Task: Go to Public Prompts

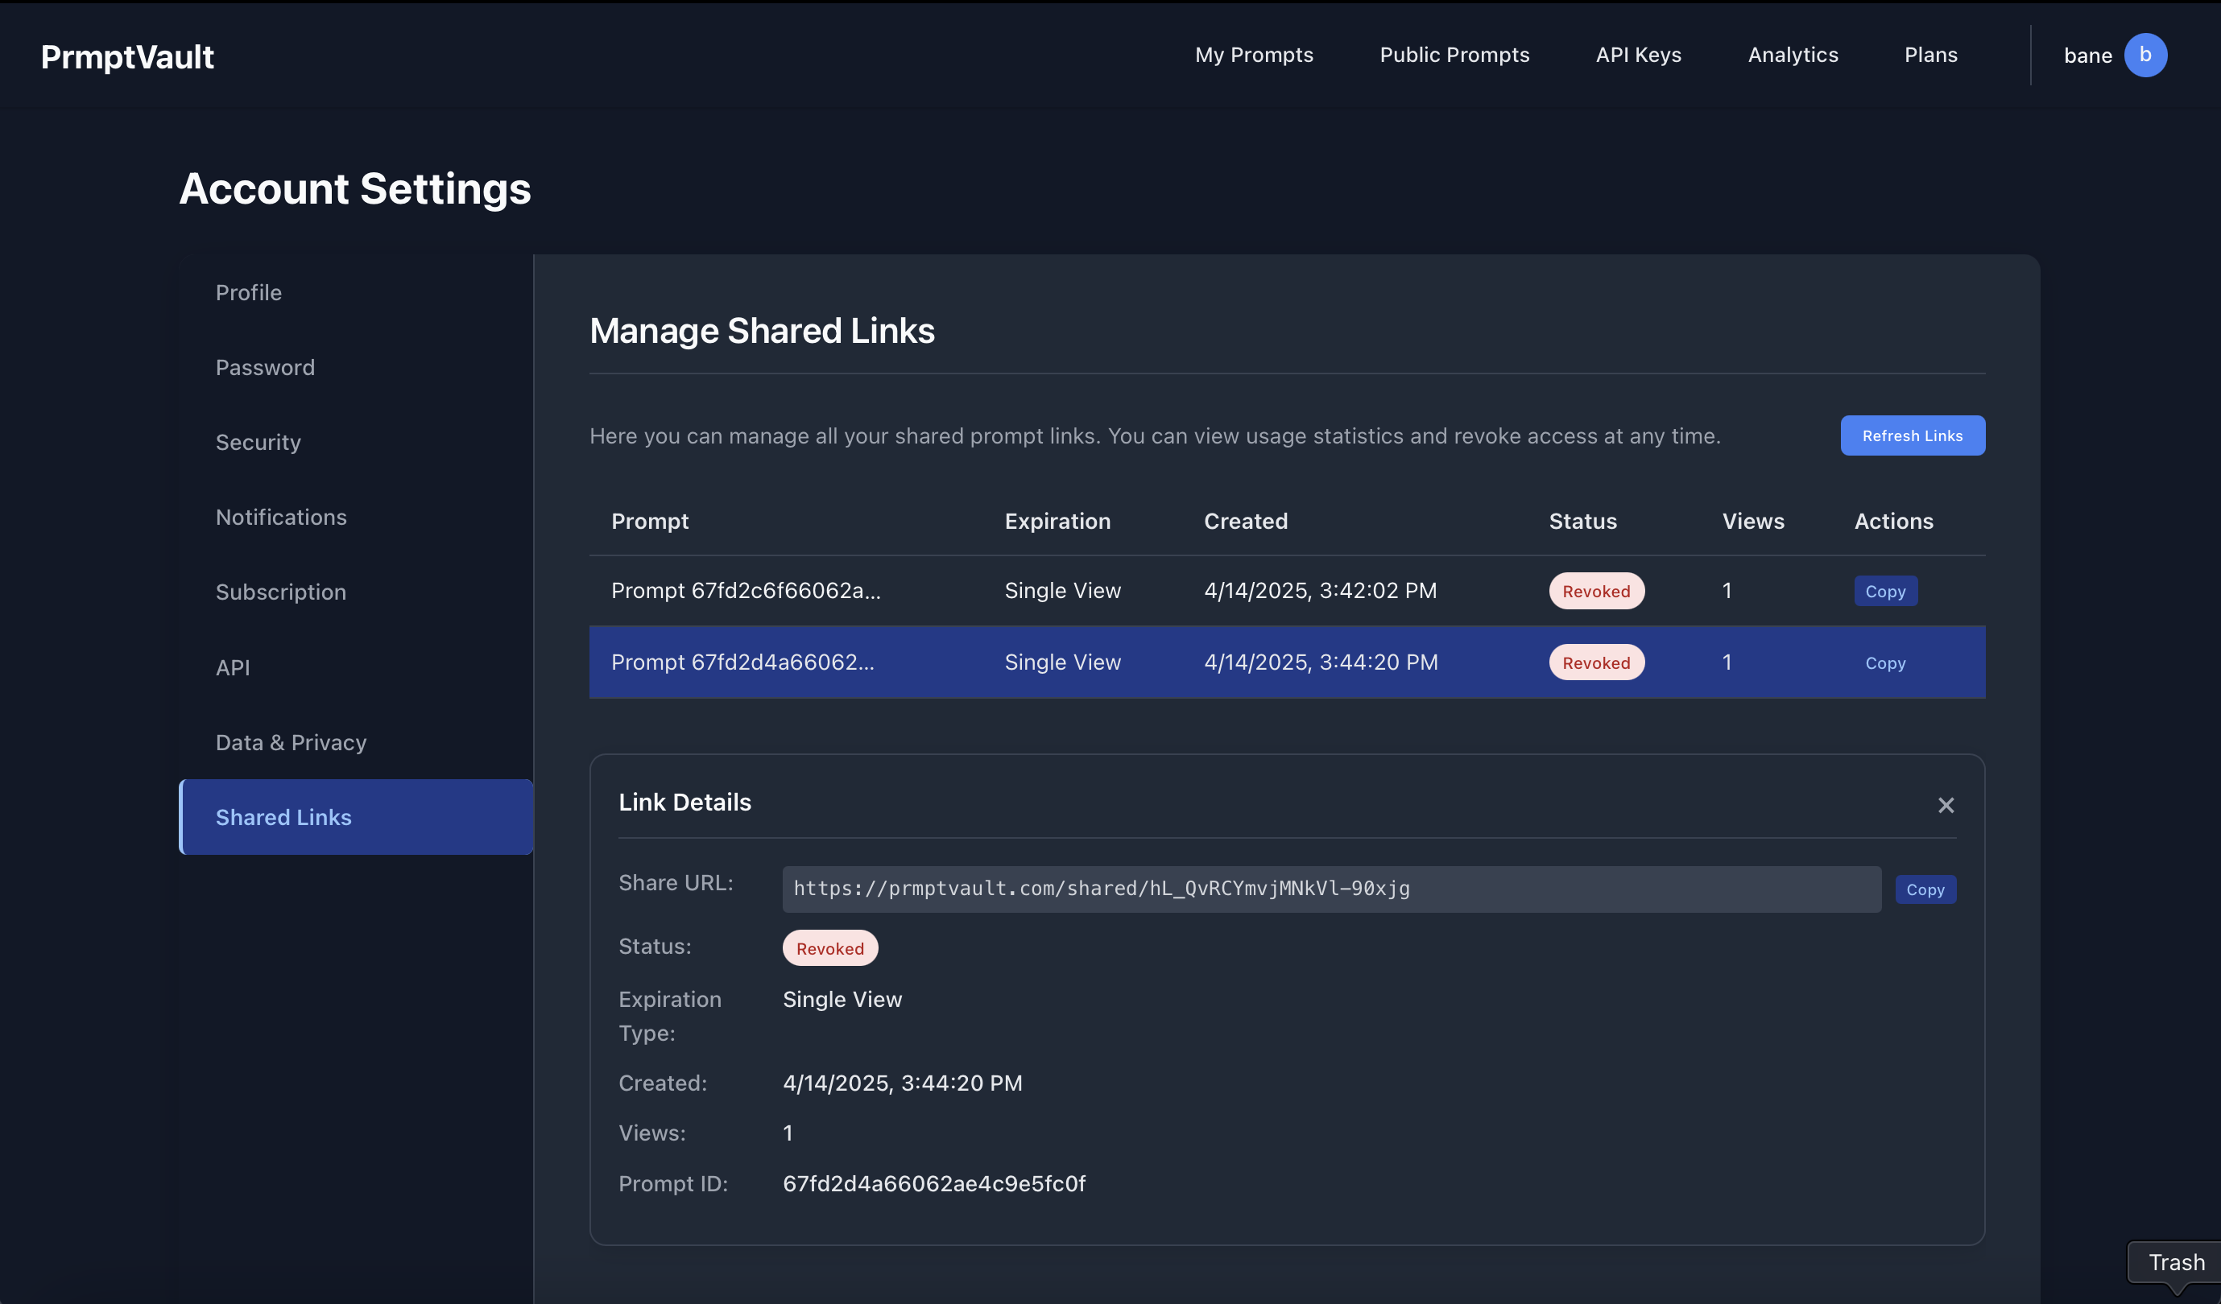Action: click(1454, 55)
